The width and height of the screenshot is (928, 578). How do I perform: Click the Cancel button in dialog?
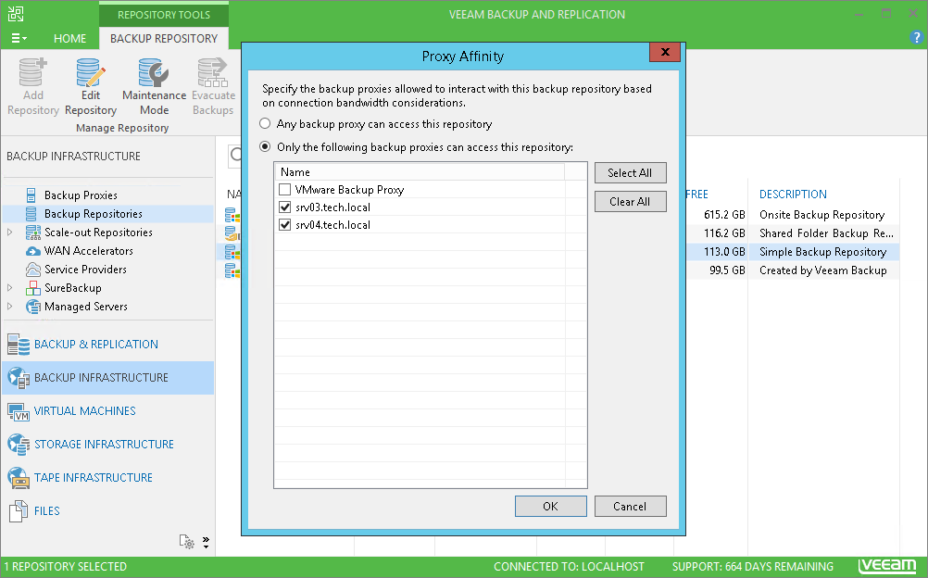[x=631, y=507]
